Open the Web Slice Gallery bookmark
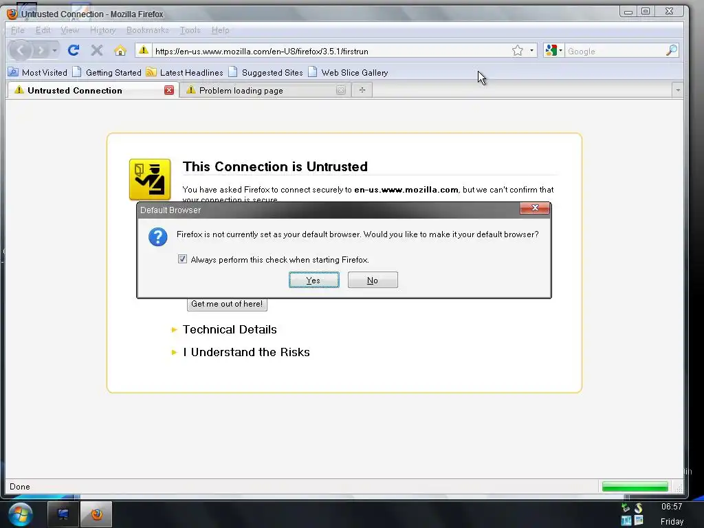The image size is (704, 528). coord(348,72)
